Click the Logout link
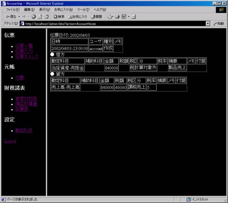The width and height of the screenshot is (228, 203). (10, 141)
